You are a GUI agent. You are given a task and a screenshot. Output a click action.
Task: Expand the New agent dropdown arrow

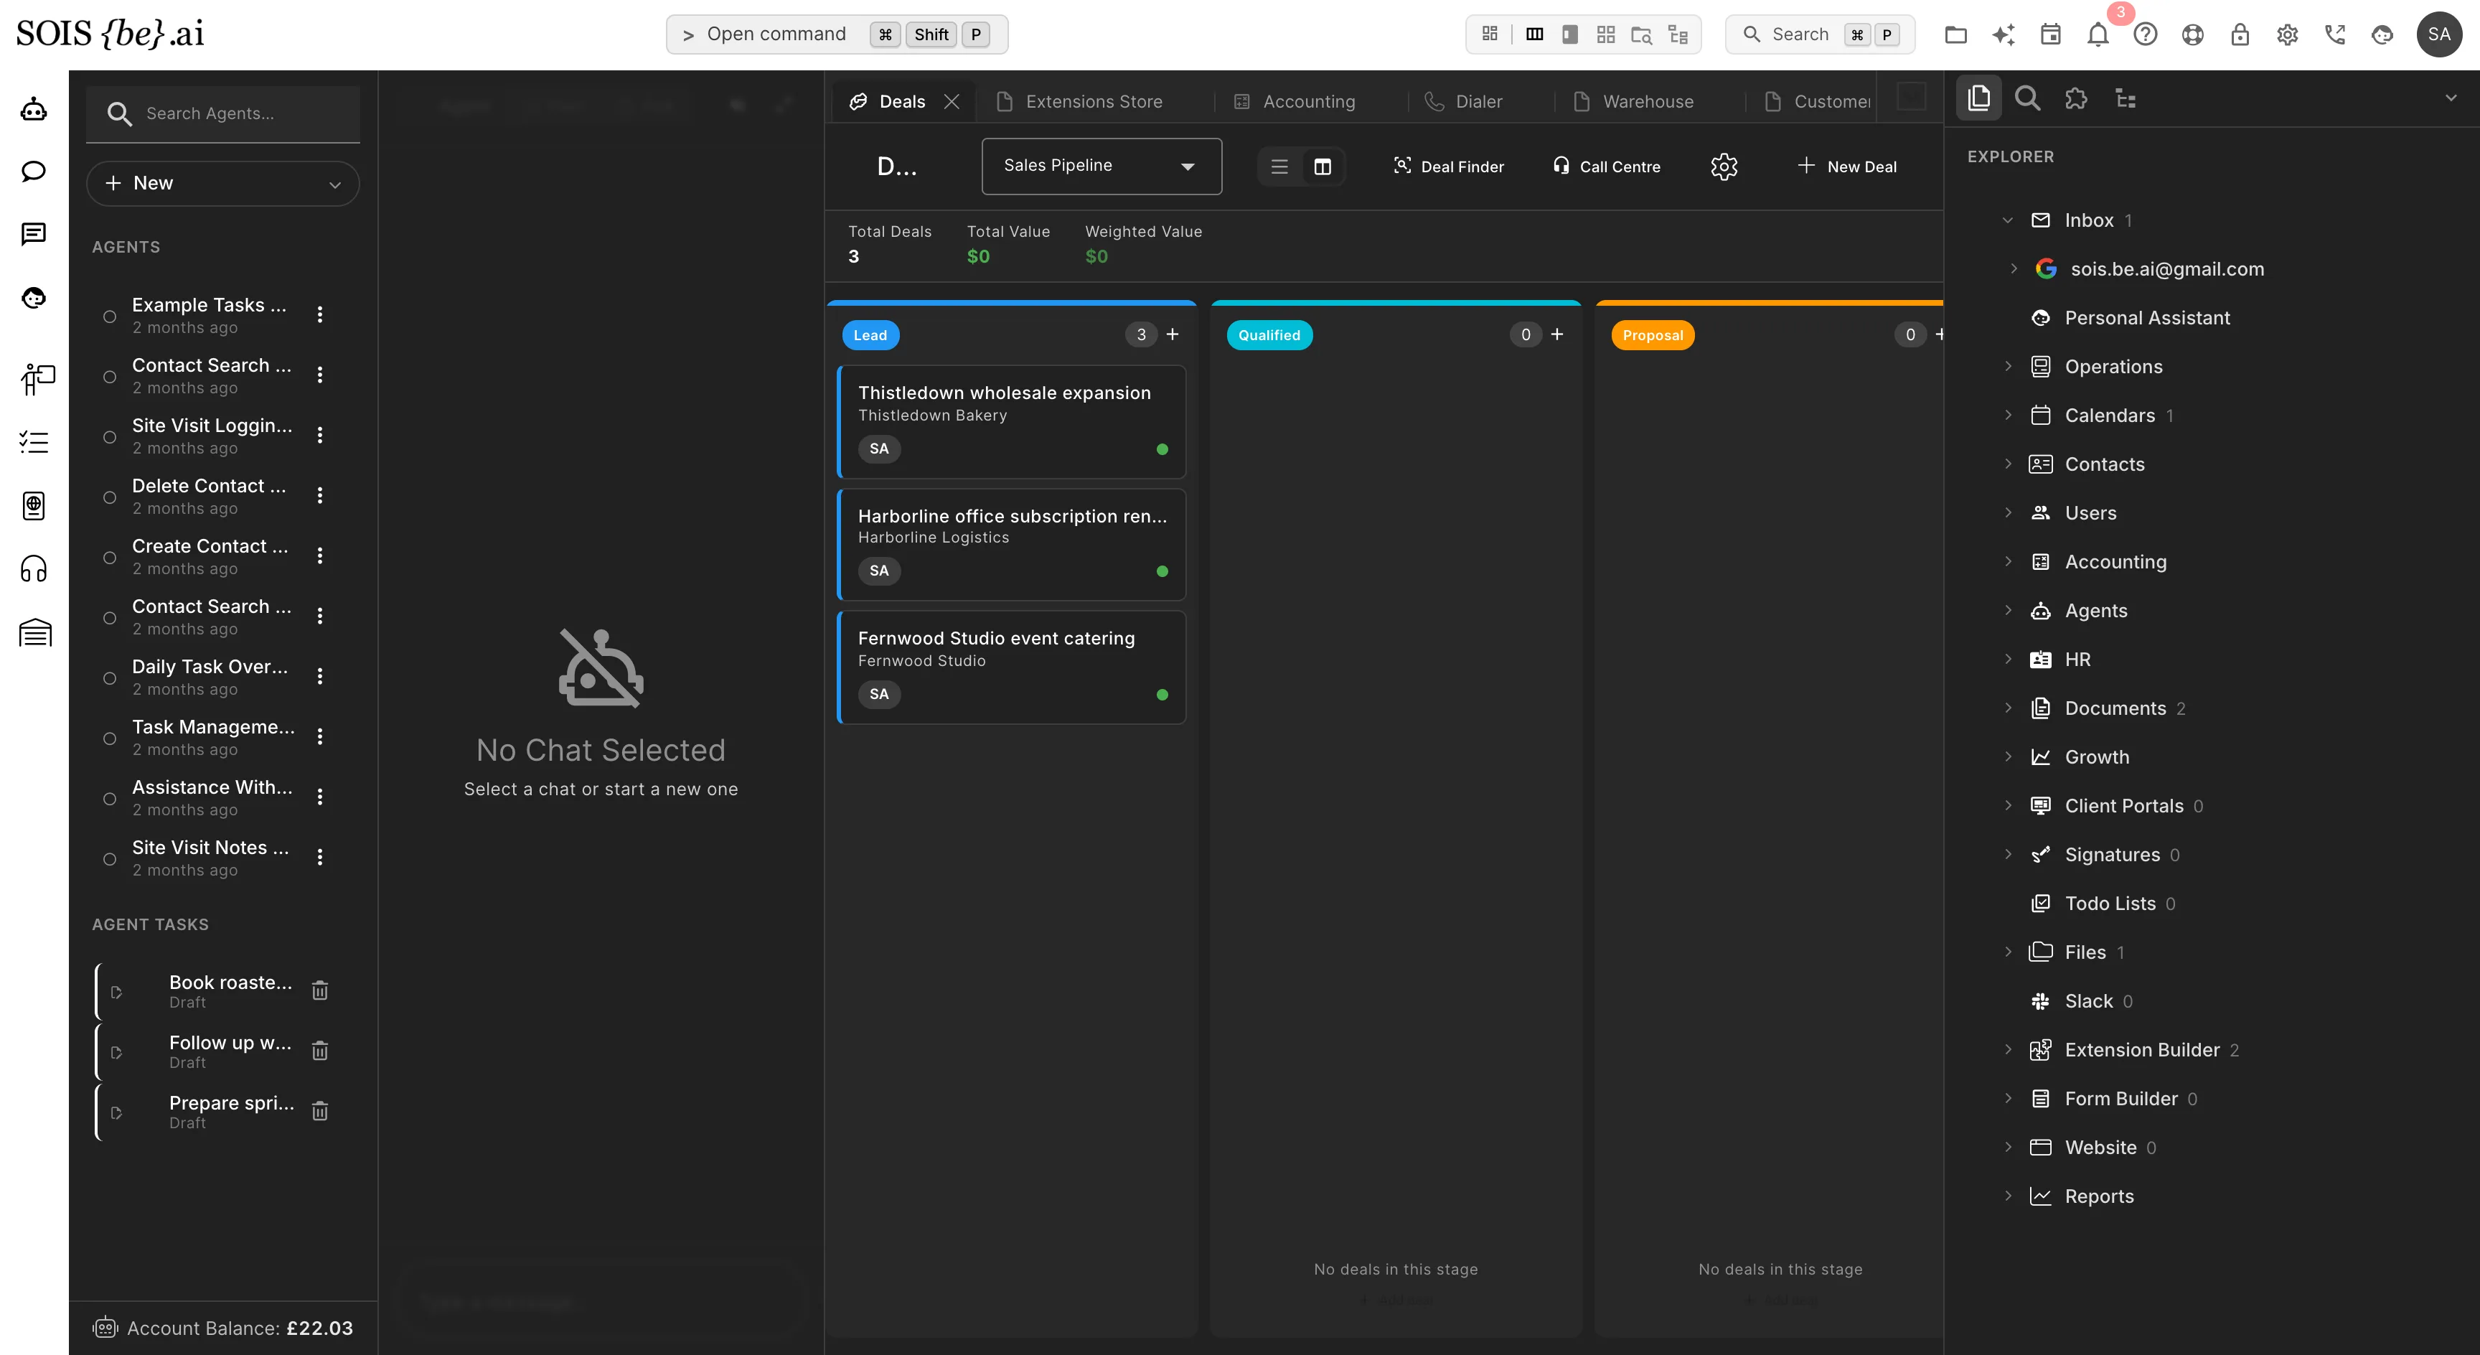(x=334, y=184)
